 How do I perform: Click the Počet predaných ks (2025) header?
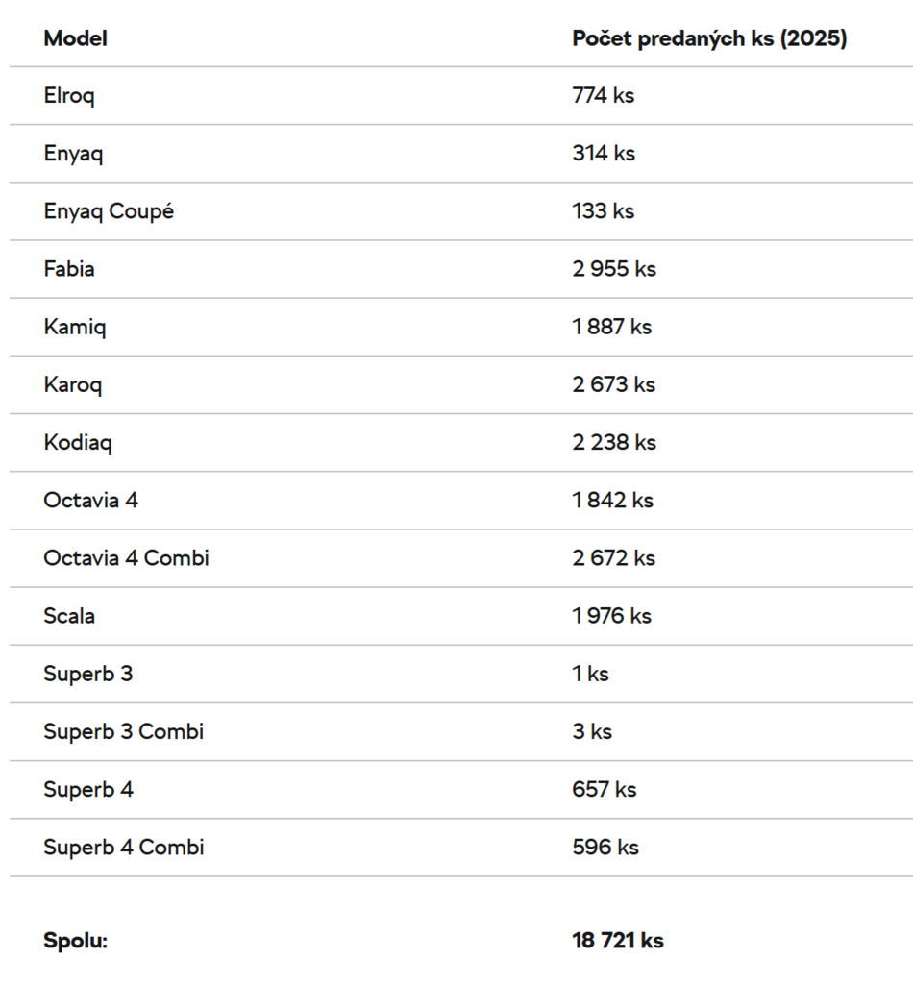[x=709, y=38]
